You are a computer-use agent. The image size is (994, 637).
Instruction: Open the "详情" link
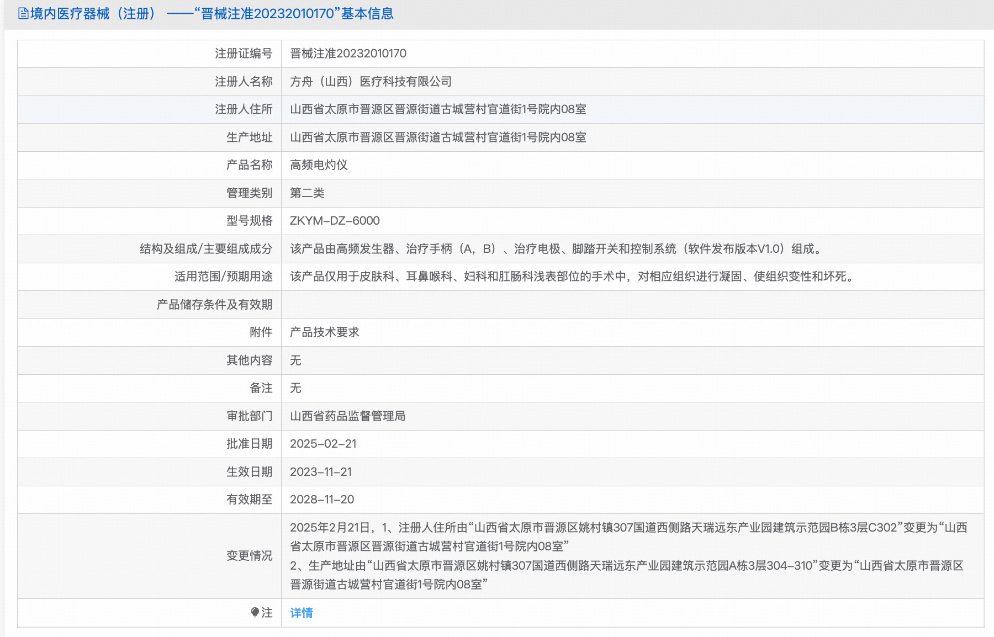pyautogui.click(x=301, y=612)
